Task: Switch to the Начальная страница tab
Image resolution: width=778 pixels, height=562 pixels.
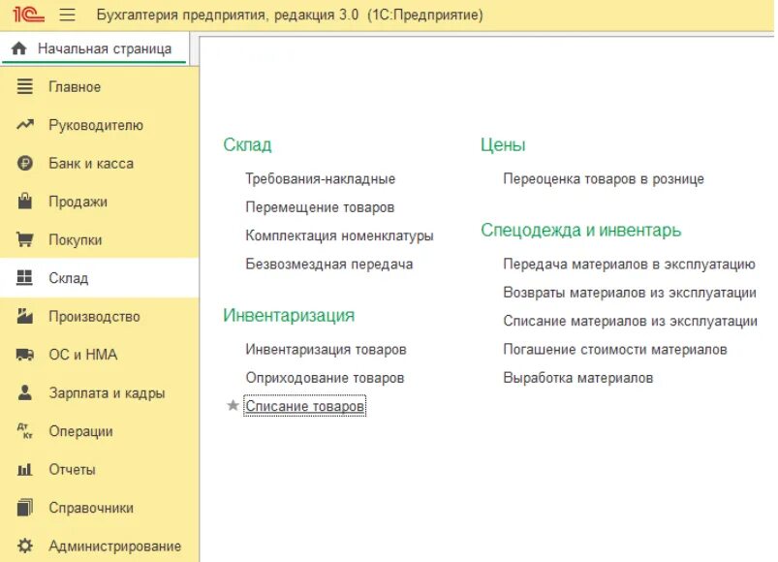Action: pyautogui.click(x=94, y=48)
